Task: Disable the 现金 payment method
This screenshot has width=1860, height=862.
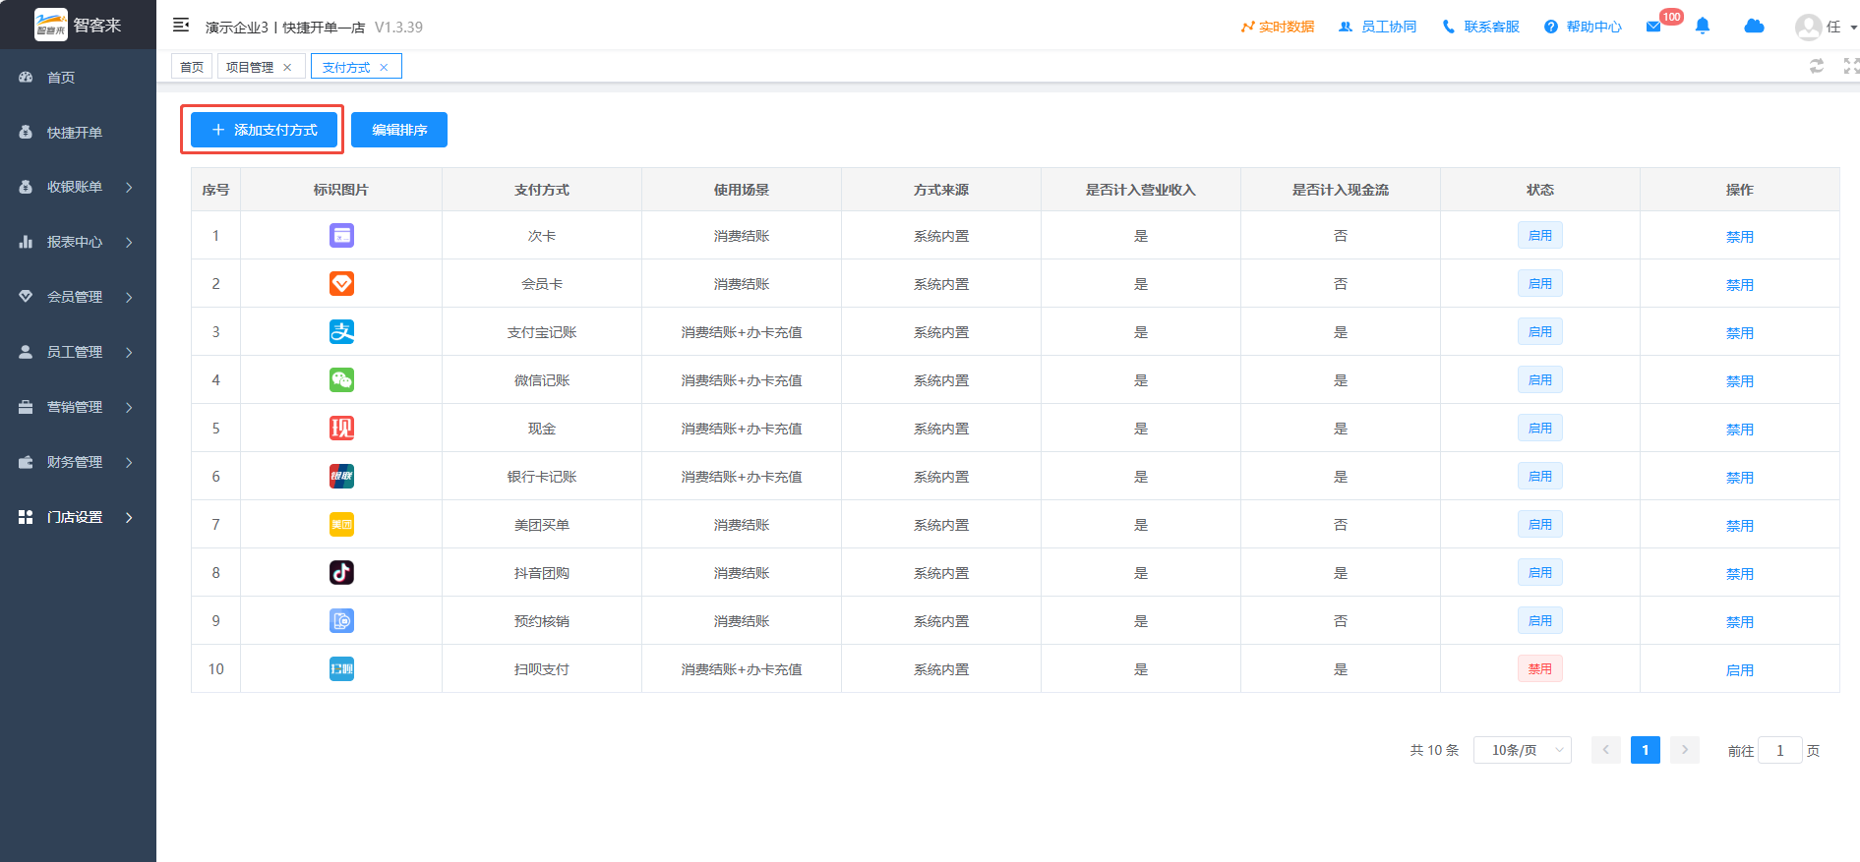Action: tap(1740, 430)
